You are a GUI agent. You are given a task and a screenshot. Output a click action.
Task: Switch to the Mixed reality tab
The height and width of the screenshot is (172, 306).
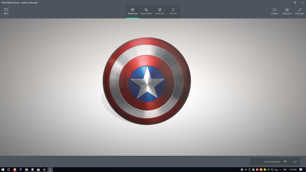click(146, 11)
